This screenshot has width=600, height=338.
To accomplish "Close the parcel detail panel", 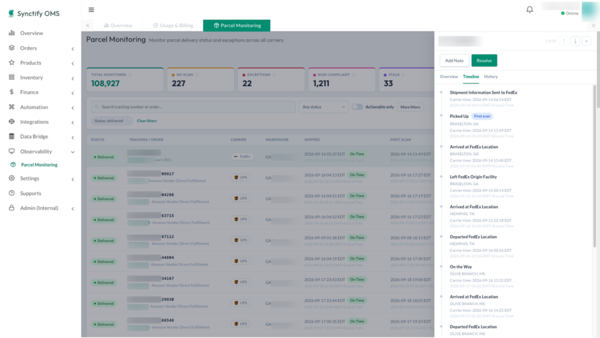I will coord(586,41).
